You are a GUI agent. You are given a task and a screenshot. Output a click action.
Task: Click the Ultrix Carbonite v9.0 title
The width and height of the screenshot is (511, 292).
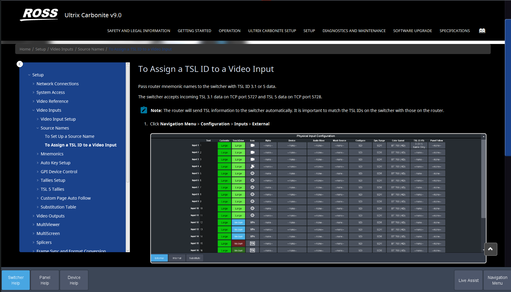click(93, 15)
